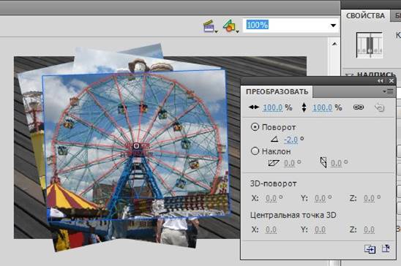
Task: Collapse the Transform panel with double-arrow icon
Action: tap(381, 81)
